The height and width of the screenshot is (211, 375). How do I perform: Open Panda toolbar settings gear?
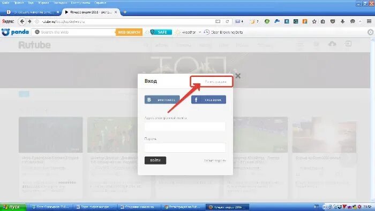coord(371,32)
